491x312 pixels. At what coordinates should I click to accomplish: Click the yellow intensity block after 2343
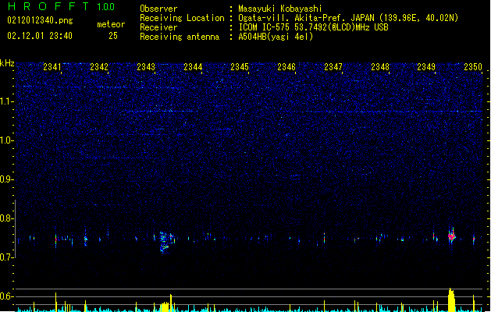[165, 307]
